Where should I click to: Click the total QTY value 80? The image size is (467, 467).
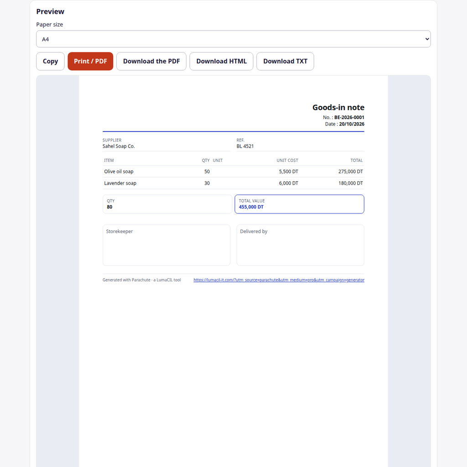(x=109, y=207)
